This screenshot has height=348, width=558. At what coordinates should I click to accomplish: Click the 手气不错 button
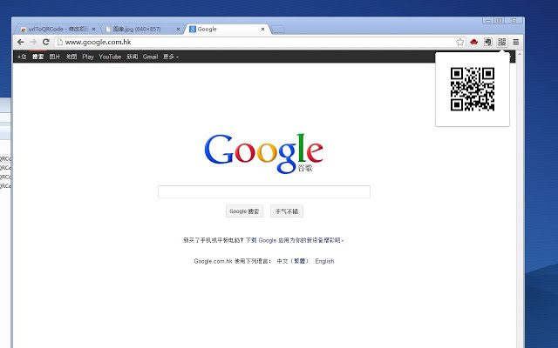tap(287, 211)
